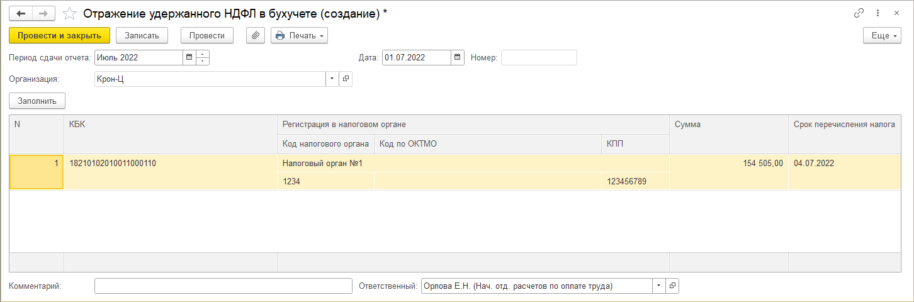The height and width of the screenshot is (302, 914).
Task: Click Провести и закрыть button
Action: [60, 36]
